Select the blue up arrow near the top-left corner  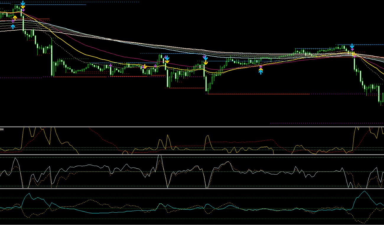[13, 27]
